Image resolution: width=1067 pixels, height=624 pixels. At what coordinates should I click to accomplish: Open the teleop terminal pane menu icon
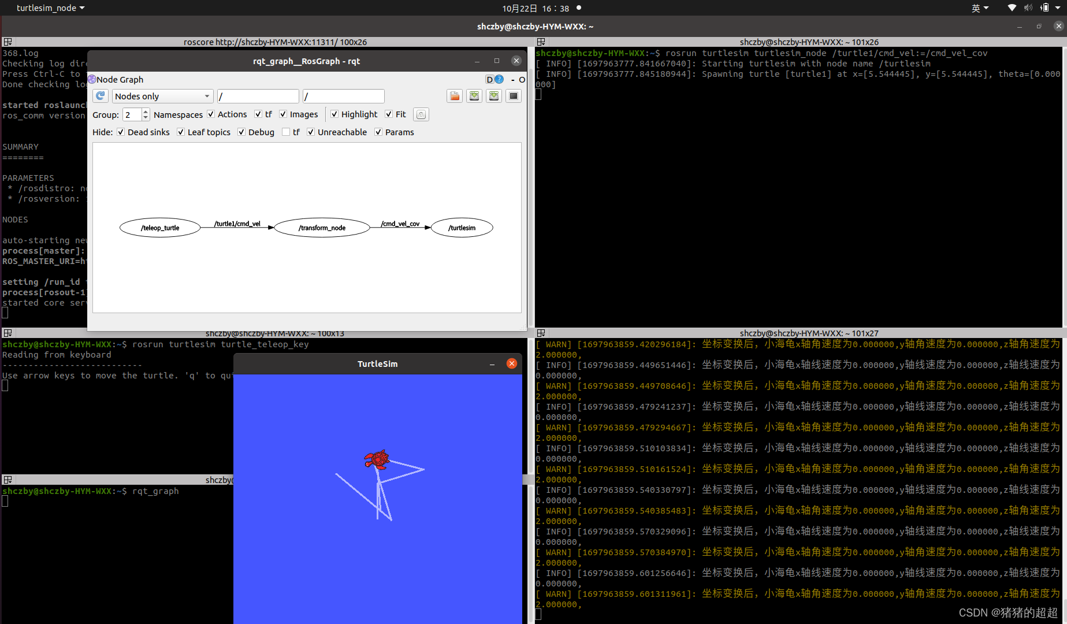tap(8, 333)
